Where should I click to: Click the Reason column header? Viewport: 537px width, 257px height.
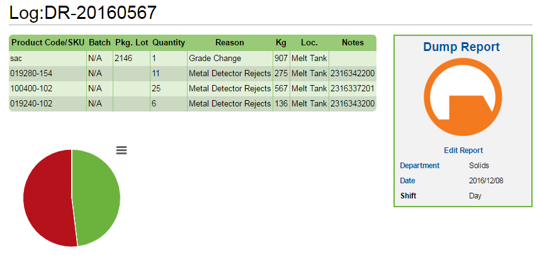pos(230,43)
